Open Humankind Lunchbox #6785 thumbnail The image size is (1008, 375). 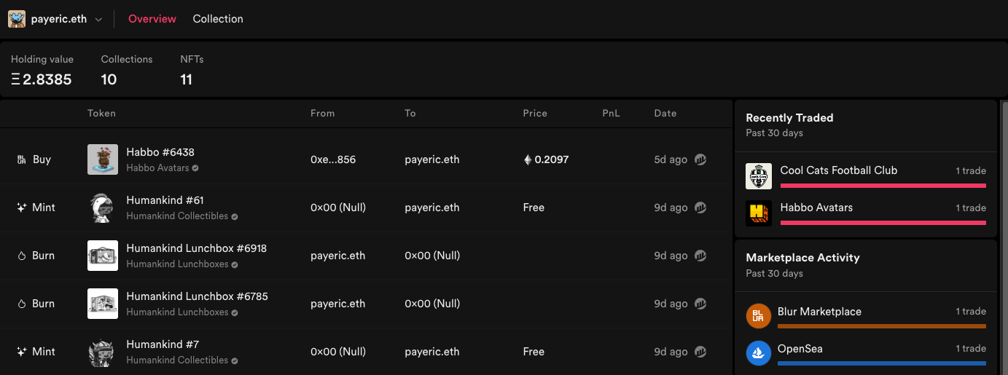pos(103,304)
